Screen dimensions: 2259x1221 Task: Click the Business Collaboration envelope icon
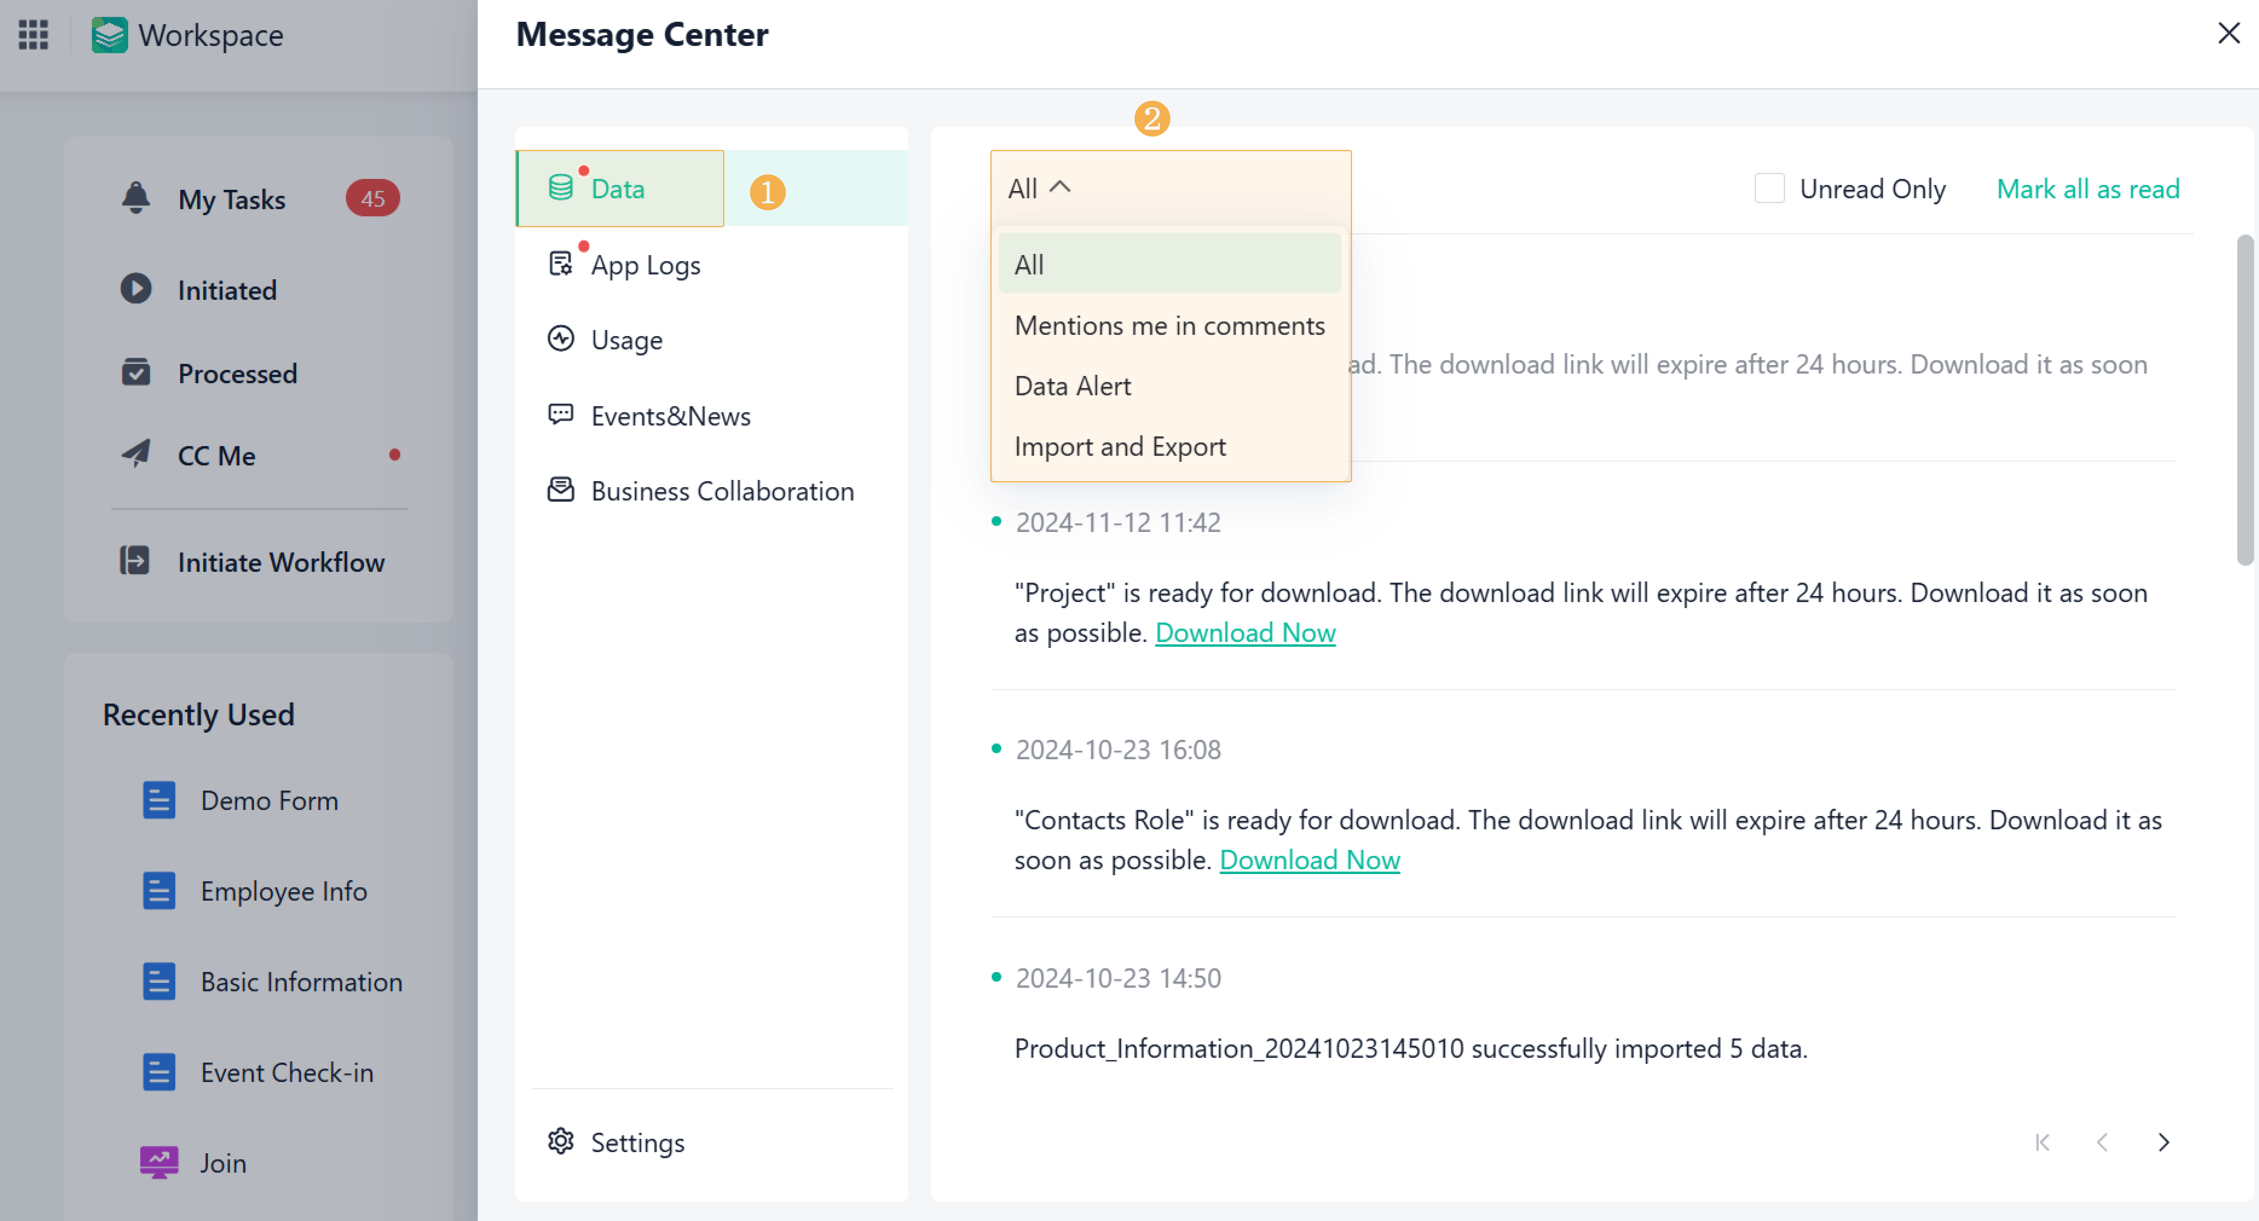[561, 490]
